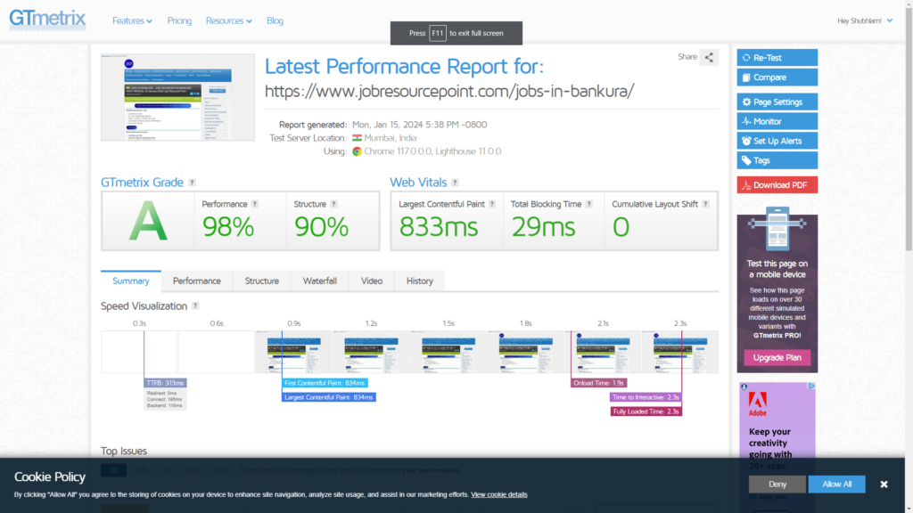Screen dimensions: 913x513
Task: Click the TTFB: 313ms marker
Action: point(165,383)
